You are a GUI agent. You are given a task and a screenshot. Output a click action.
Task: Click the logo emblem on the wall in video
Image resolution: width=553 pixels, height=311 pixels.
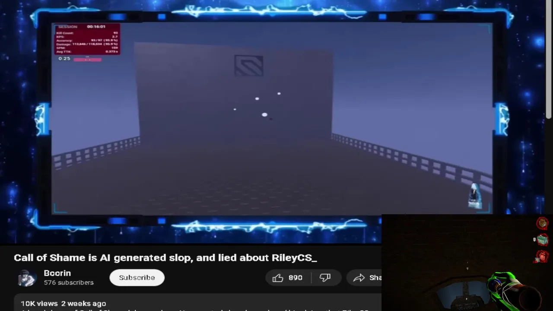coord(248,66)
